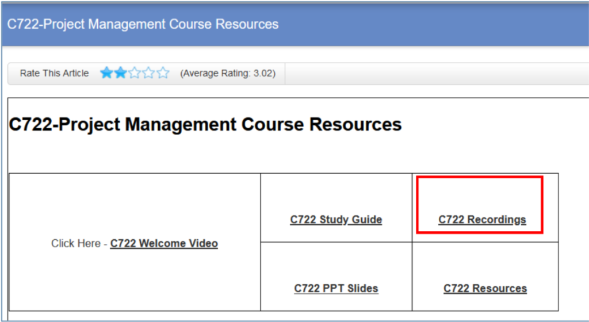Open the C722 Study Guide link
The image size is (589, 322).
[336, 220]
